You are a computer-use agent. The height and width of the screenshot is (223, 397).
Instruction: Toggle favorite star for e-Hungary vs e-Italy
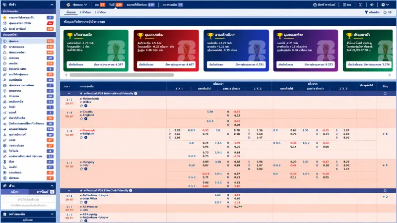point(81,169)
